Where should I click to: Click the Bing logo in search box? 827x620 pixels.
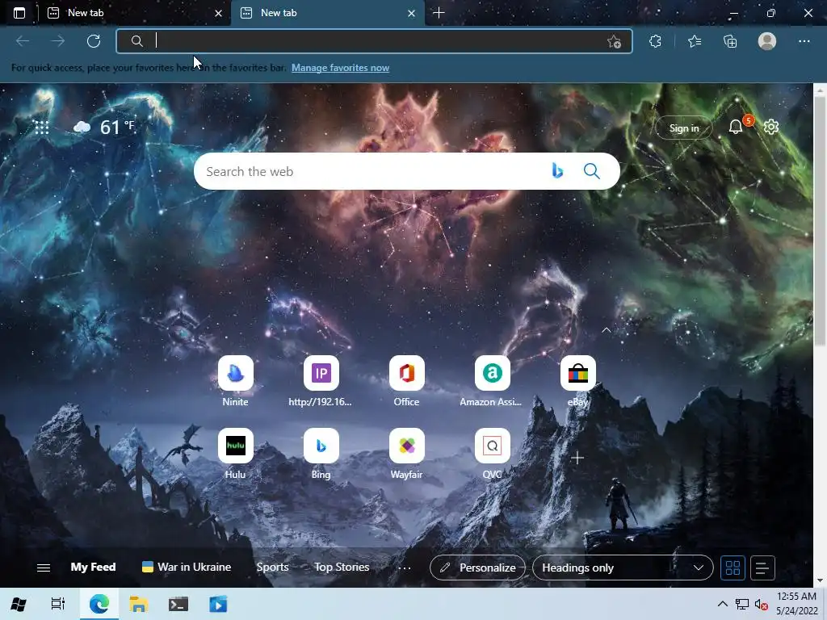coord(557,171)
